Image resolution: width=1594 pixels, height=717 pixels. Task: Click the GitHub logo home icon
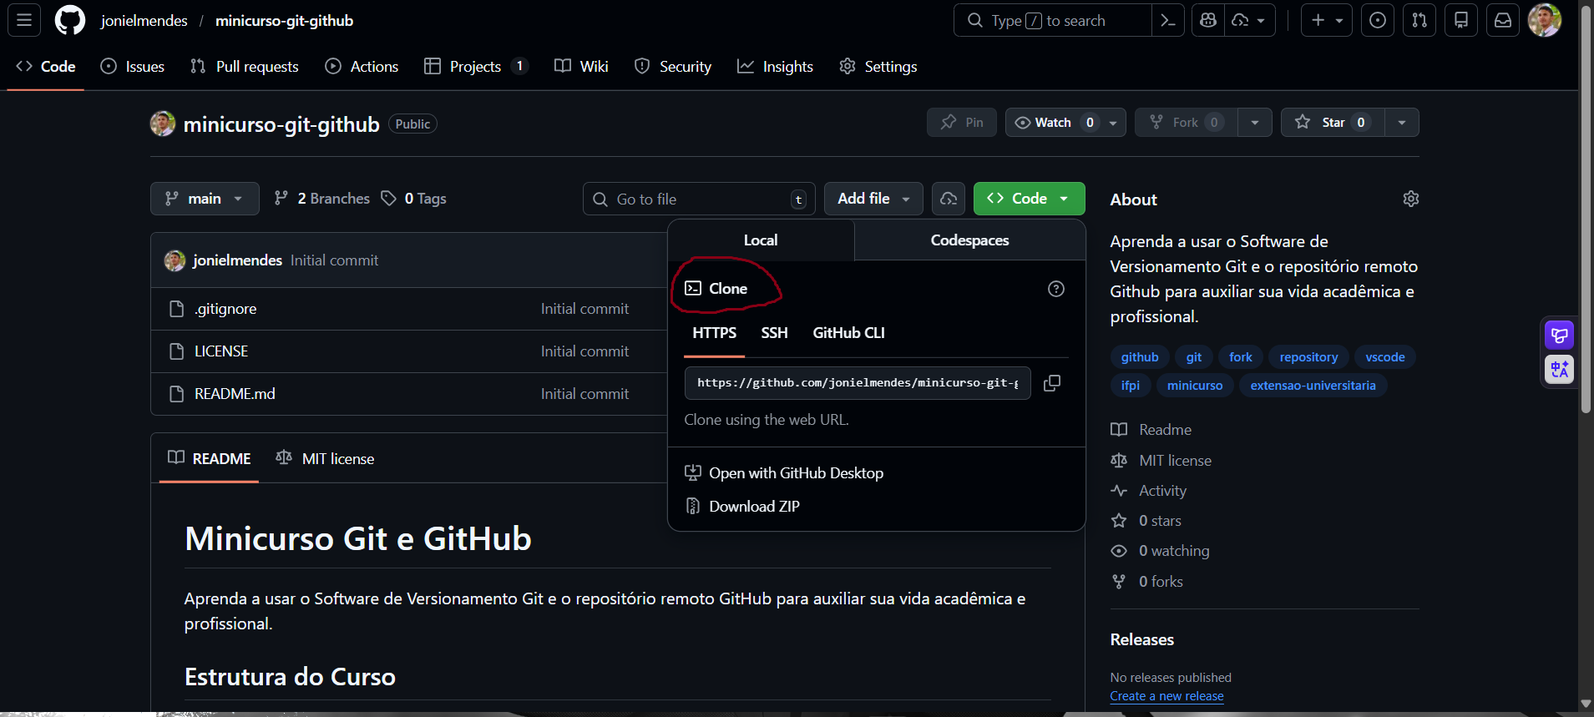(x=70, y=21)
